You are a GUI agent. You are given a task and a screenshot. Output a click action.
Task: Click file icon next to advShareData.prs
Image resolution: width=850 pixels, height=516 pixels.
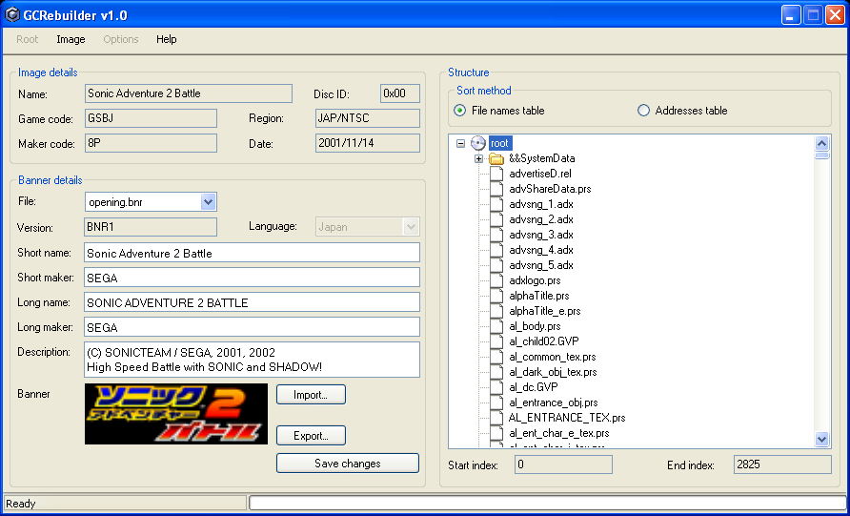click(496, 189)
